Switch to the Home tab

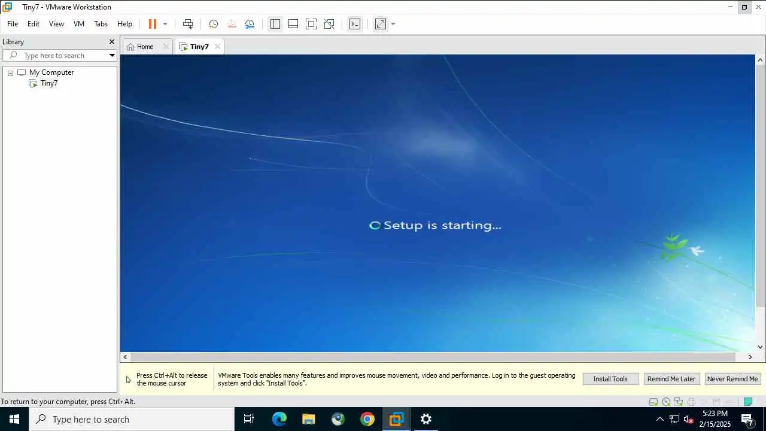pos(145,47)
